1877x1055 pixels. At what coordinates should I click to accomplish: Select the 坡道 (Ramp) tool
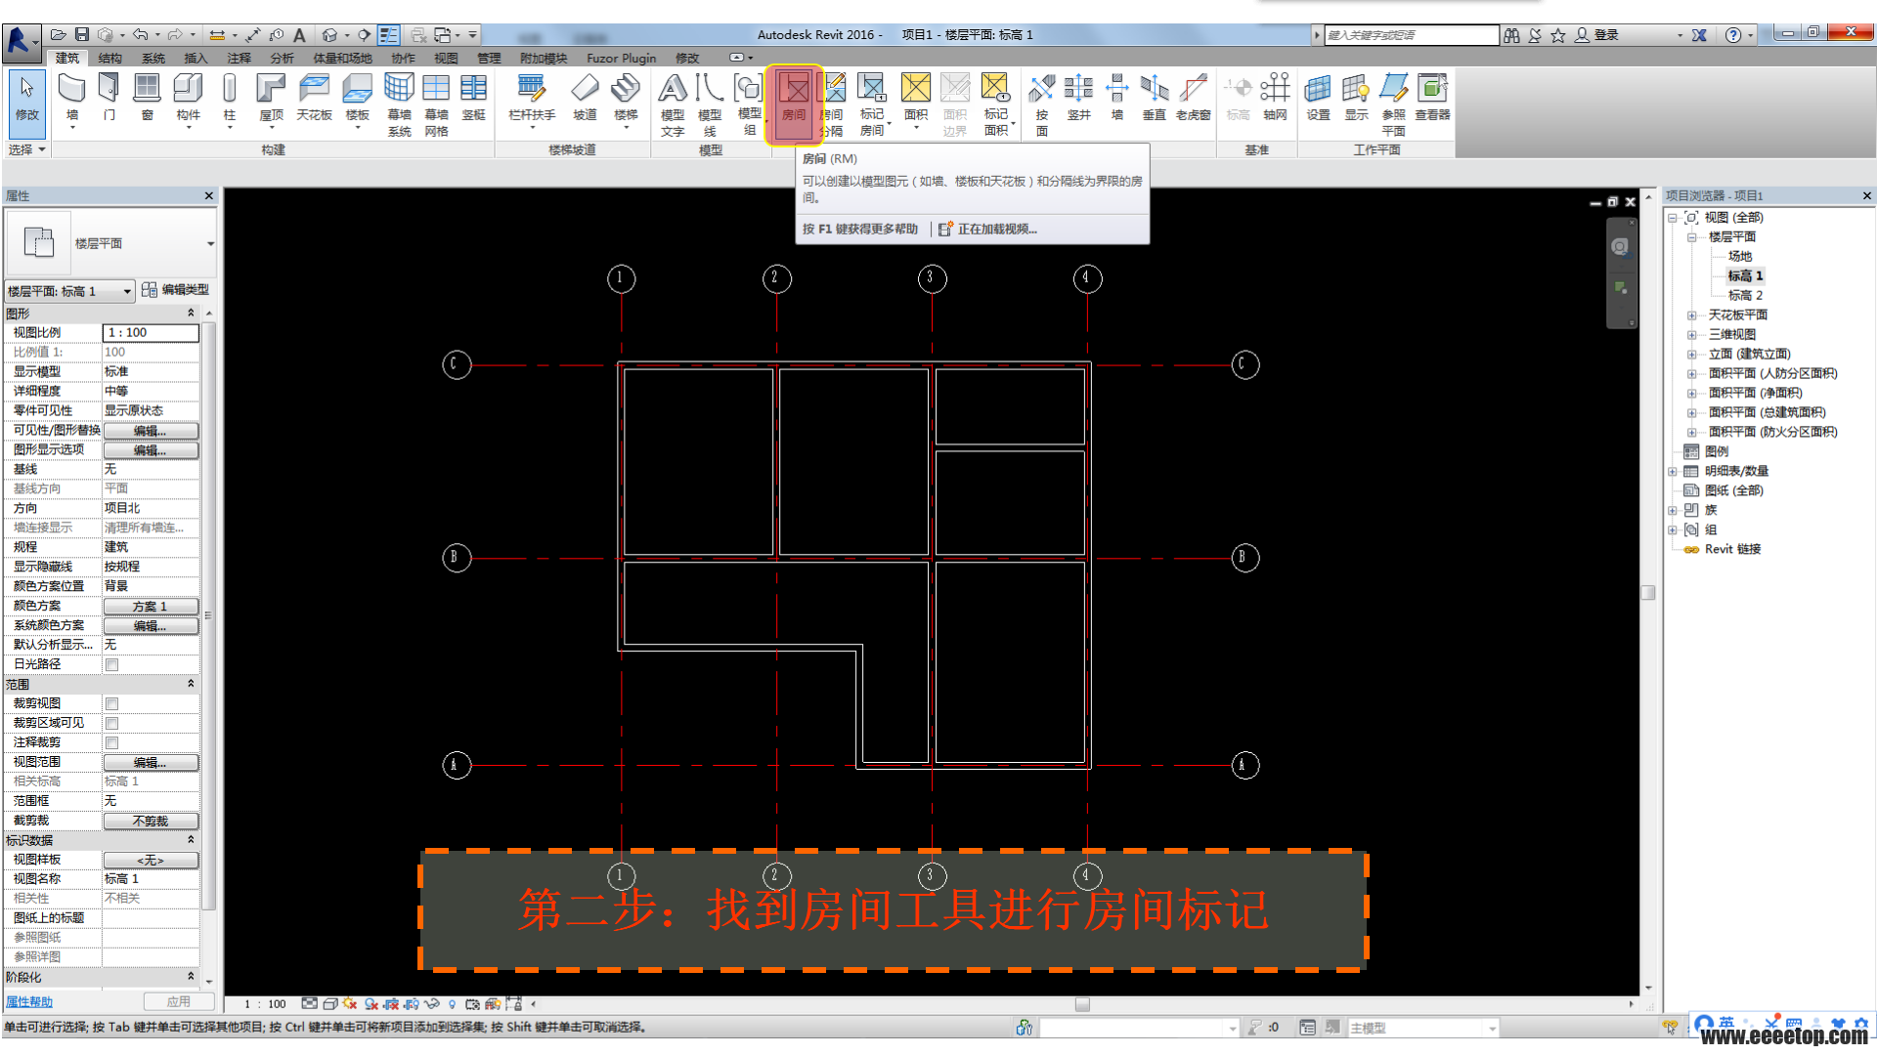(585, 97)
